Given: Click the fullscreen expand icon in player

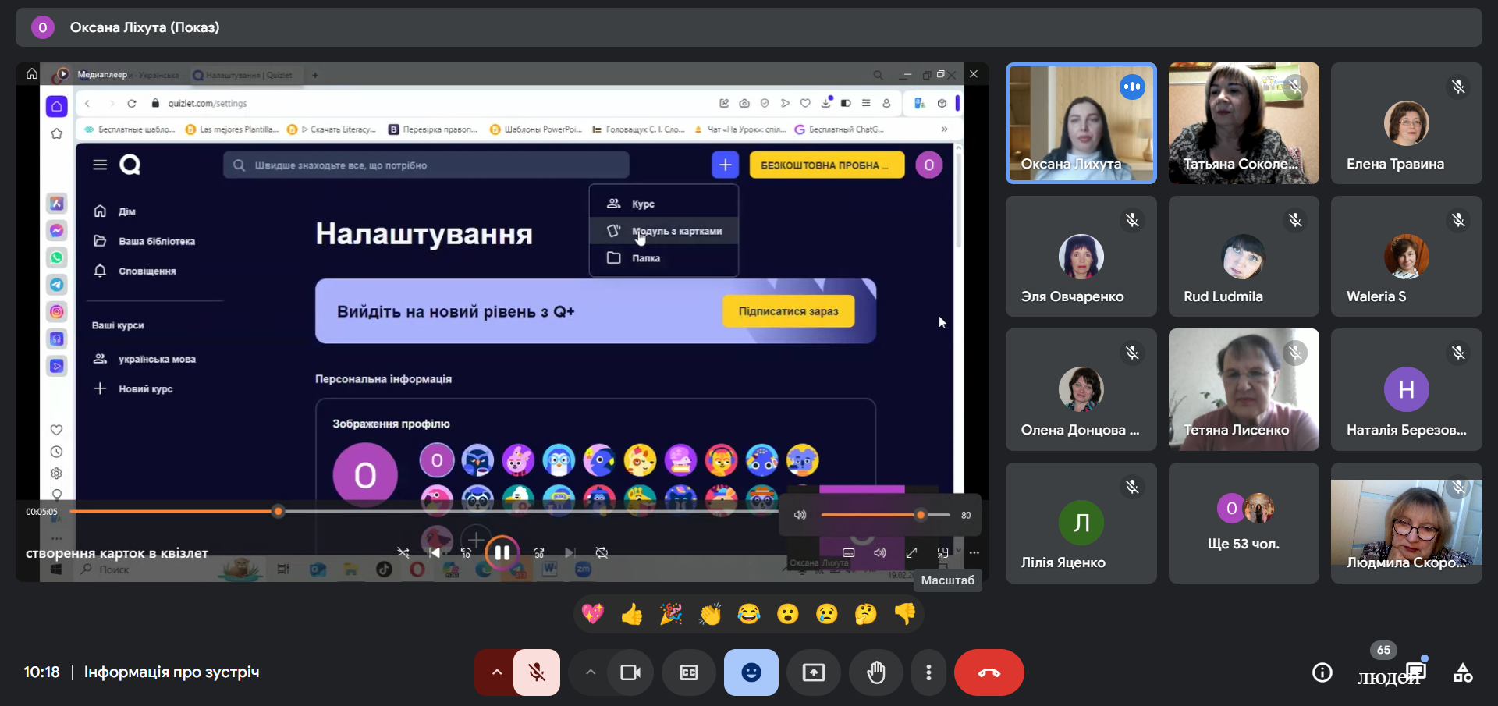Looking at the screenshot, I should click(911, 552).
